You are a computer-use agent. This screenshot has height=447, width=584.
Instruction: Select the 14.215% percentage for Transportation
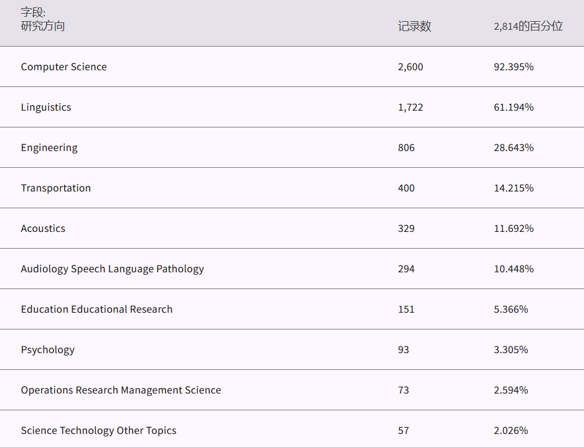pyautogui.click(x=514, y=188)
